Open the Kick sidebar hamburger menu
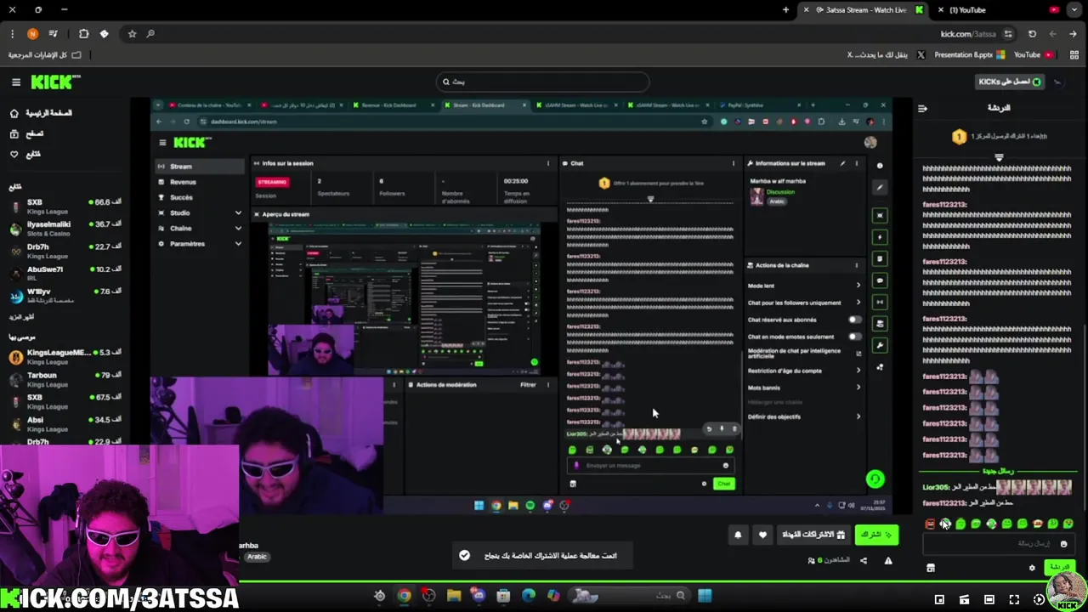 [15, 82]
